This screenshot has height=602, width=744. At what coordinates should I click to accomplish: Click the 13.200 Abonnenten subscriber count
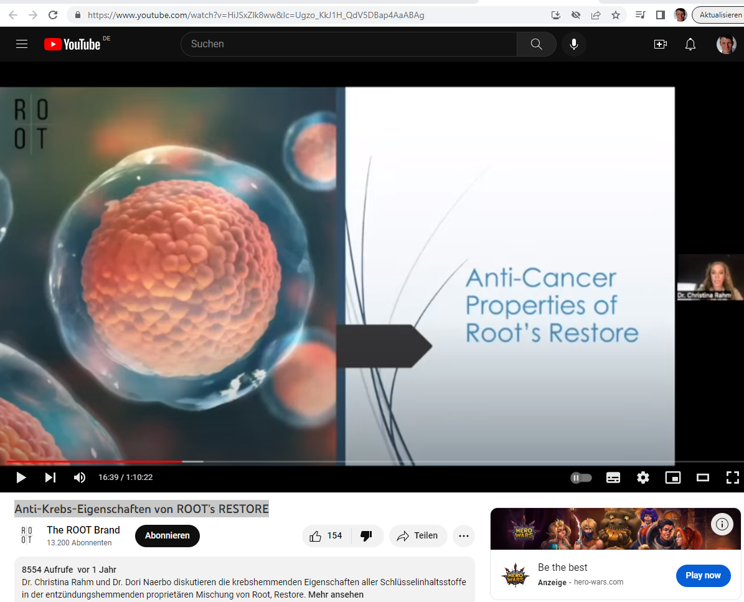pyautogui.click(x=79, y=543)
